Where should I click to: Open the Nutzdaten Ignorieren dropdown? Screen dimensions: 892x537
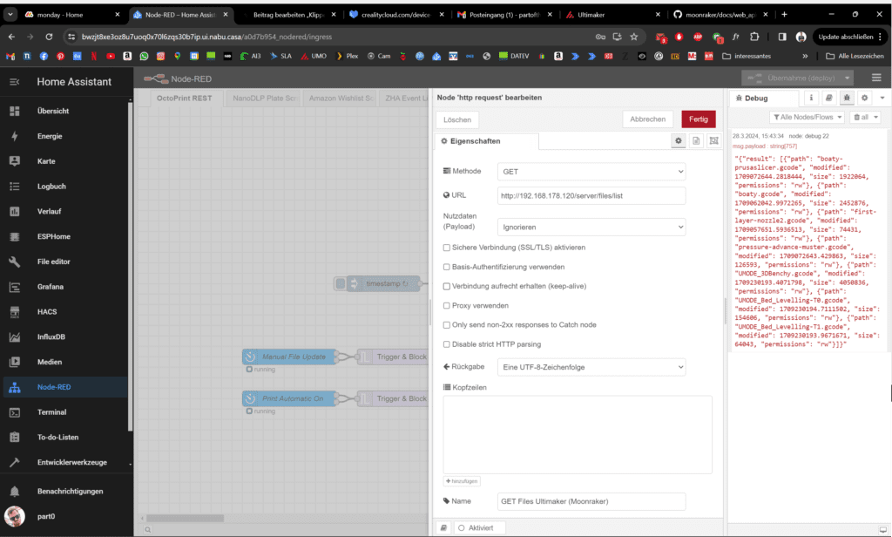click(591, 227)
